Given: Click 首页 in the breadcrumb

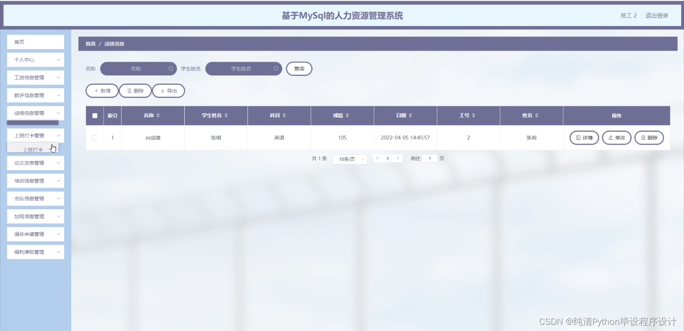Looking at the screenshot, I should click(x=90, y=44).
